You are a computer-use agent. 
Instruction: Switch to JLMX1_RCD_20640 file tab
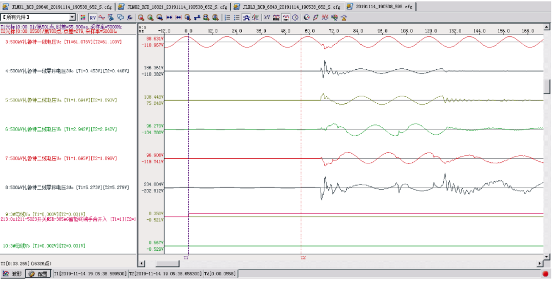(x=58, y=7)
